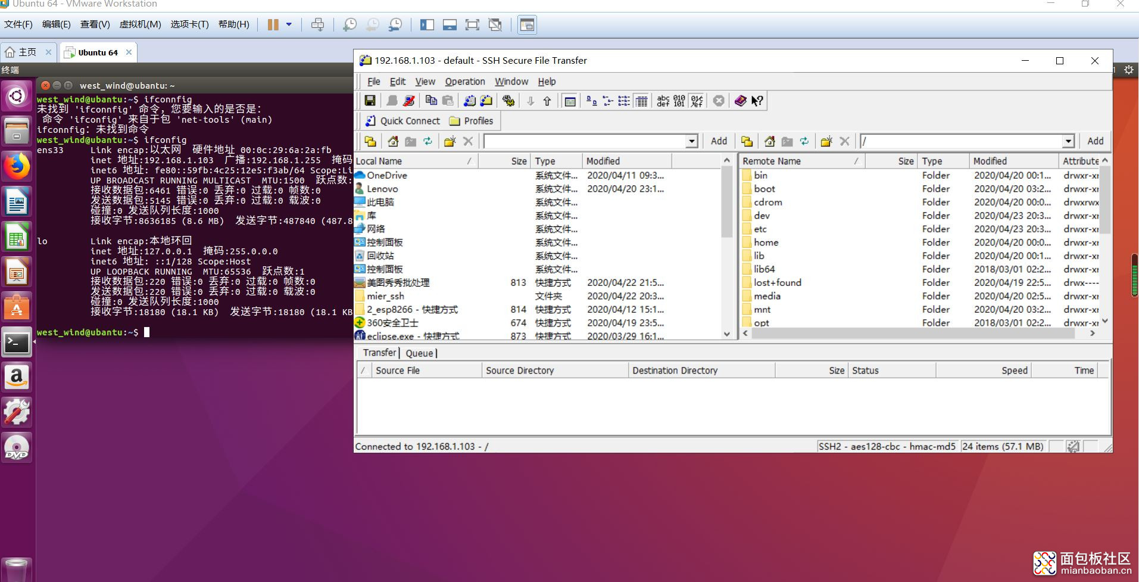Select the List view icon
Image resolution: width=1139 pixels, height=582 pixels.
point(624,101)
